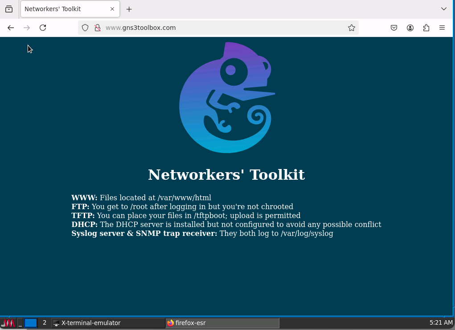Image resolution: width=455 pixels, height=330 pixels.
Task: Open the extensions puzzle piece icon
Action: pos(426,28)
